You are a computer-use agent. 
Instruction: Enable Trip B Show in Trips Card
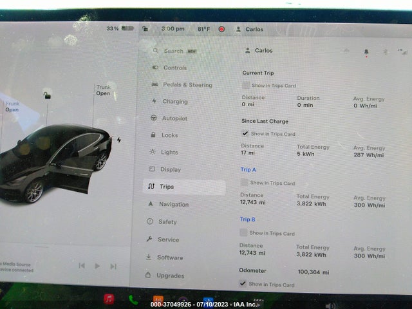(243, 232)
